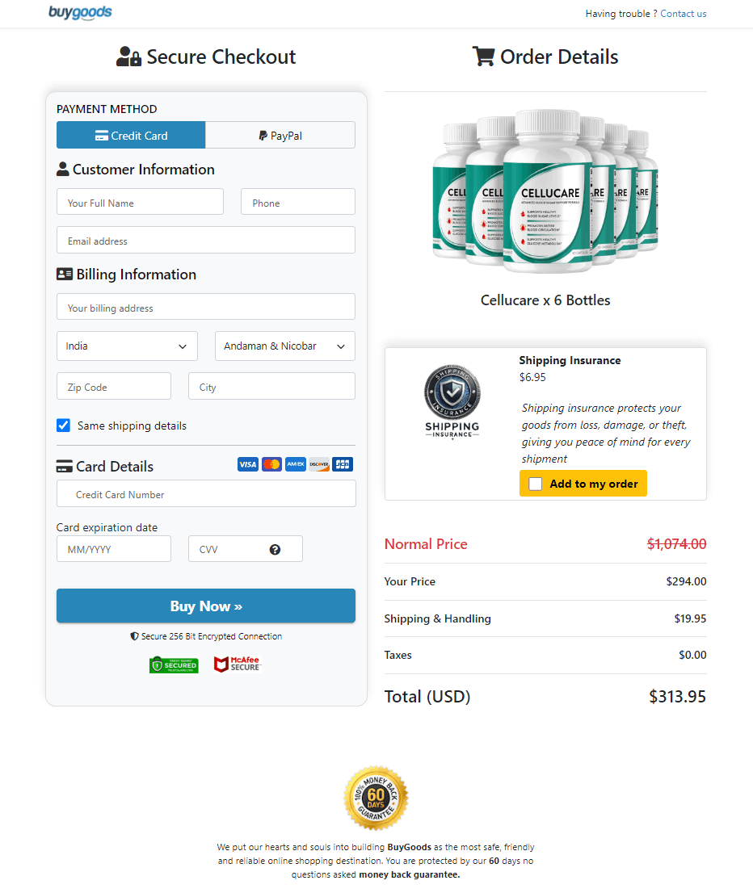
Task: Select the Credit Card payment tab
Action: (x=131, y=135)
